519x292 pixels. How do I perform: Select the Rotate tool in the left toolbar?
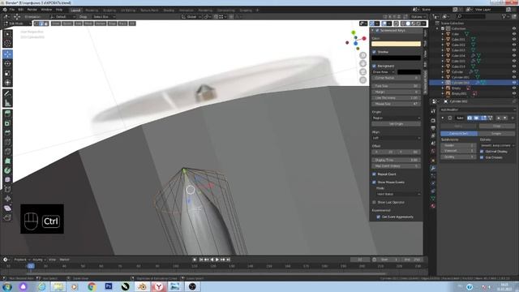click(x=7, y=63)
